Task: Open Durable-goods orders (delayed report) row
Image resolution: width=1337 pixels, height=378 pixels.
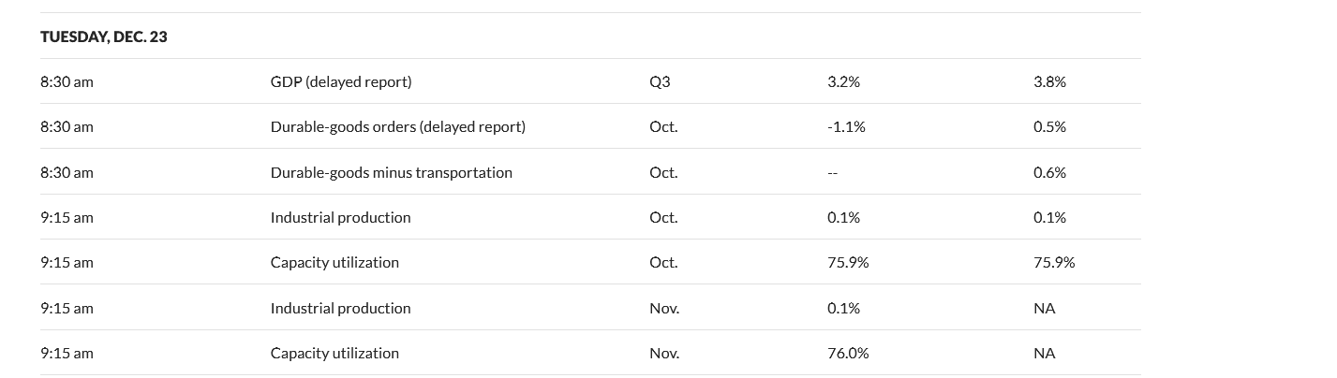Action: click(x=397, y=126)
